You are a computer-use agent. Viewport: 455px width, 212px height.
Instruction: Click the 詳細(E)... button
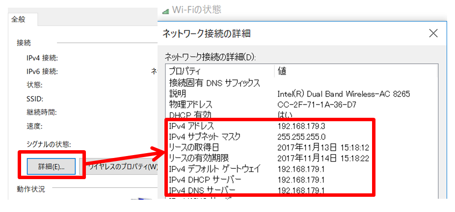pos(51,166)
